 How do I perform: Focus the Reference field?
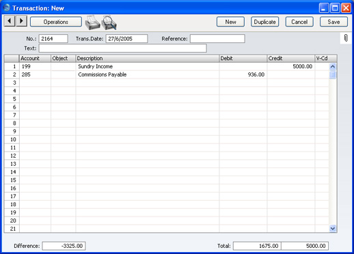(217, 39)
